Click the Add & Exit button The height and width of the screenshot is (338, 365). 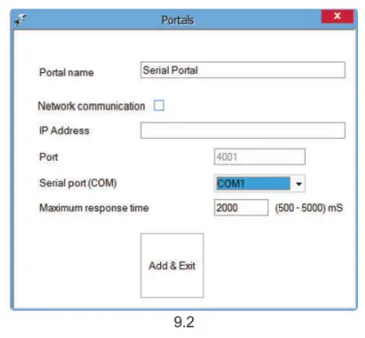pyautogui.click(x=172, y=265)
